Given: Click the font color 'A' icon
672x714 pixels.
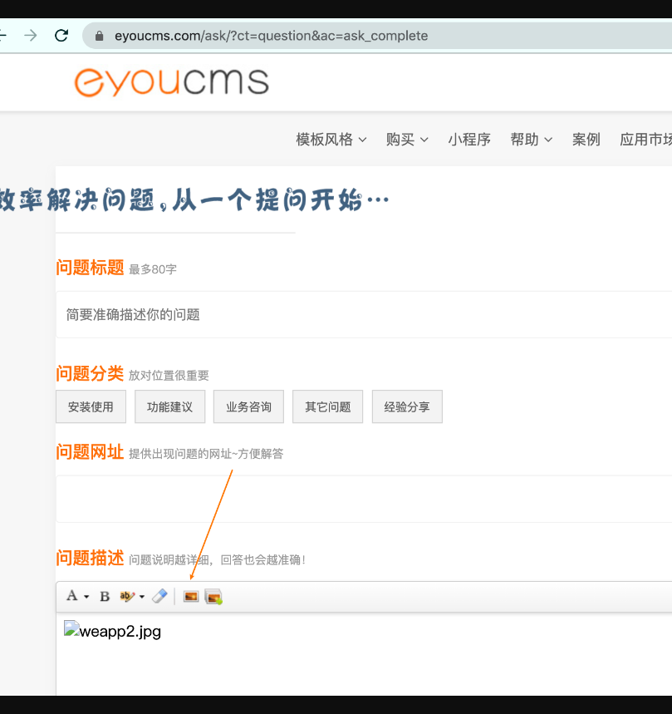Looking at the screenshot, I should 72,596.
